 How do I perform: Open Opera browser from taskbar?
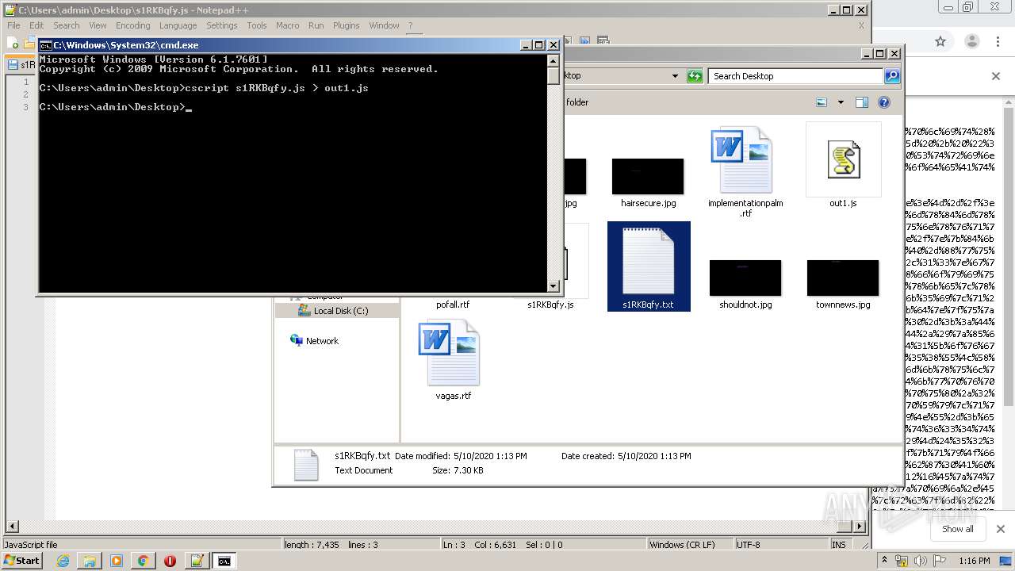(170, 561)
